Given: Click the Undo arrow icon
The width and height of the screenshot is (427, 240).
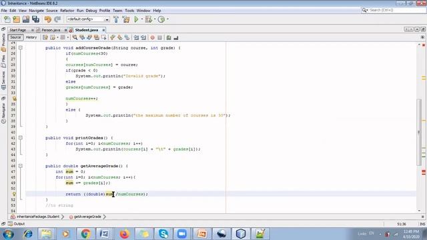Looking at the screenshot, I should coord(48,19).
